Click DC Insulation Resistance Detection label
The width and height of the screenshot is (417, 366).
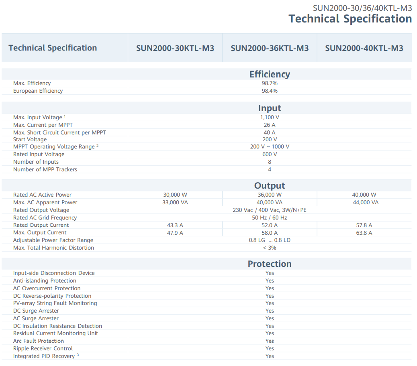[58, 326]
